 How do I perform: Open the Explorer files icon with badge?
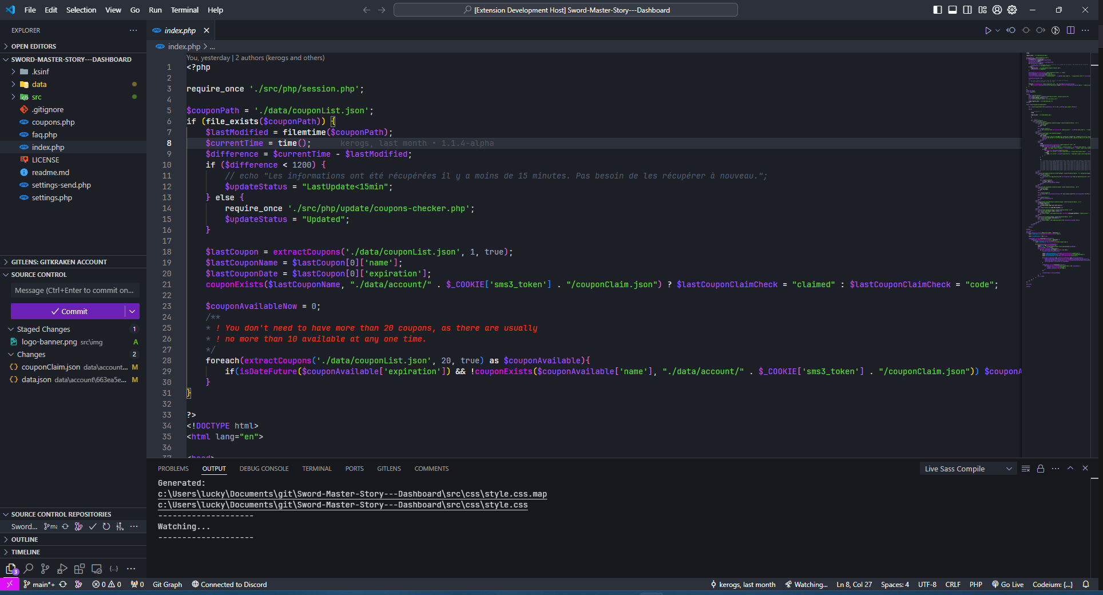pyautogui.click(x=11, y=569)
